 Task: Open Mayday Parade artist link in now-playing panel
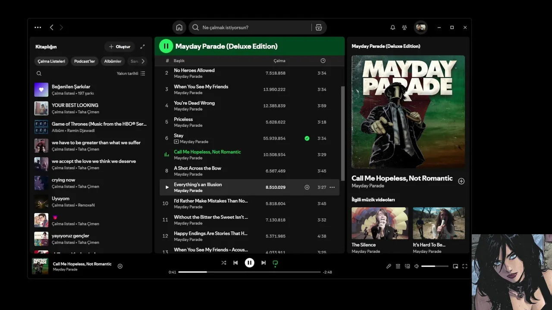(x=368, y=186)
